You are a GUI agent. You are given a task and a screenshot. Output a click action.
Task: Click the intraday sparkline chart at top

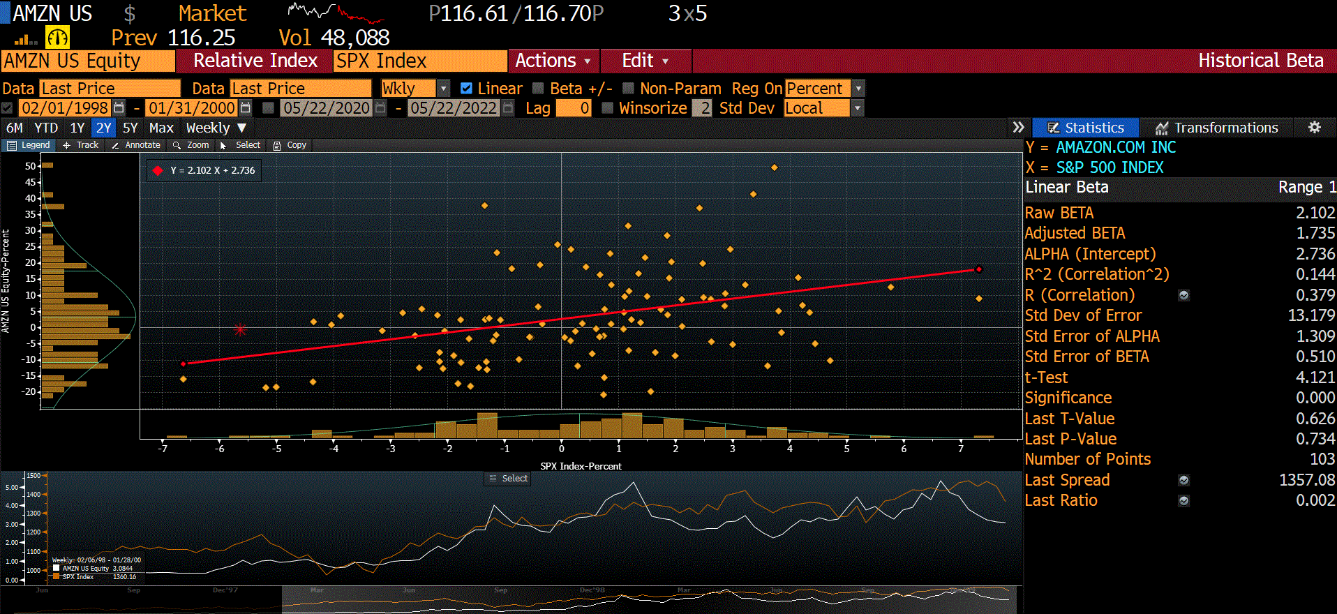(336, 13)
